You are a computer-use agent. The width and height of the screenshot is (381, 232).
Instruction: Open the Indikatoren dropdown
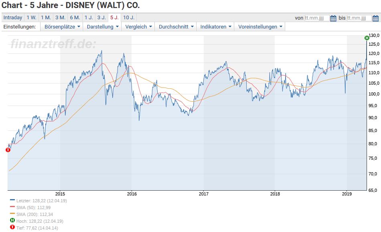[x=215, y=27]
